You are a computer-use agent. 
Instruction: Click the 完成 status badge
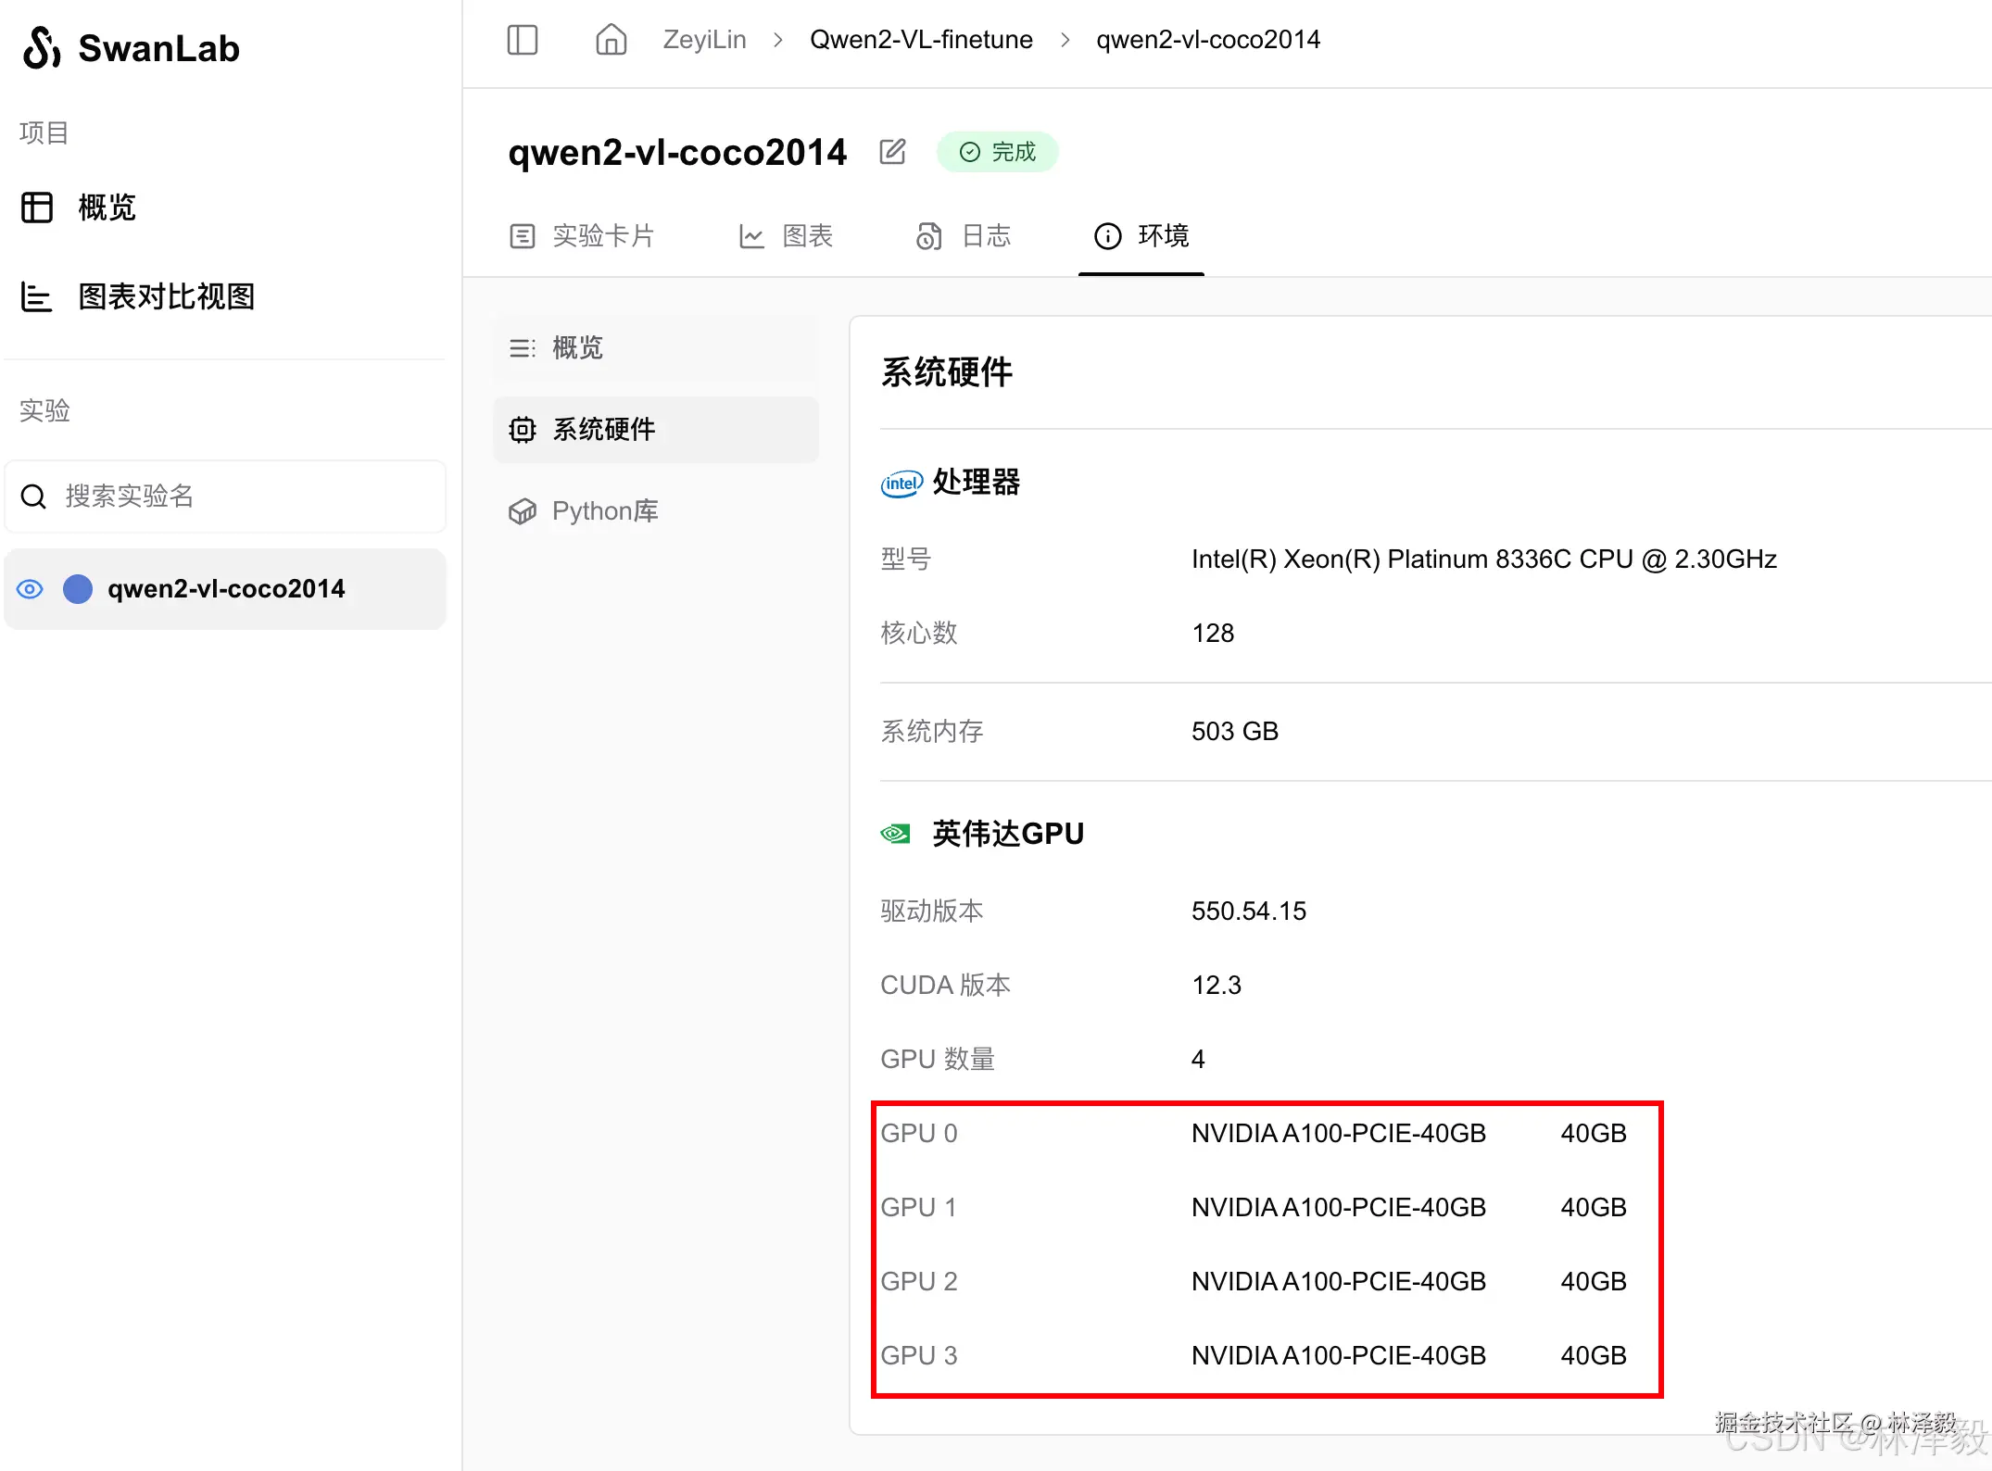[x=998, y=152]
